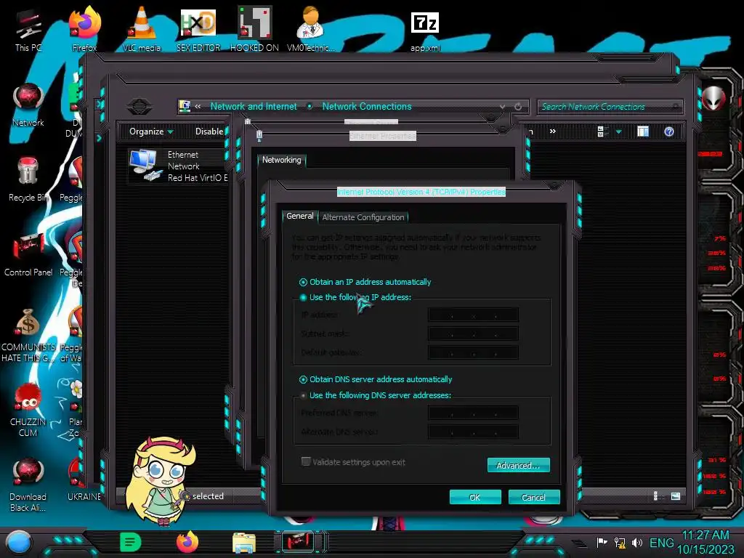Expand the left side panel arrow
This screenshot has height=558, width=744.
[99, 138]
